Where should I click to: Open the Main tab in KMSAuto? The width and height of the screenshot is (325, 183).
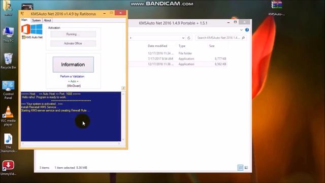(24, 20)
